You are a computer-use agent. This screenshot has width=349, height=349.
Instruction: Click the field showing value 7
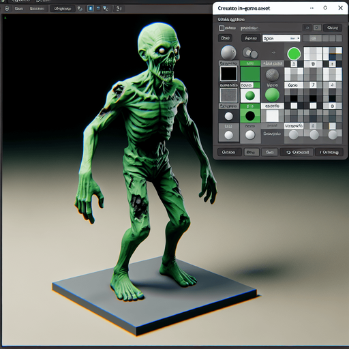click(x=313, y=85)
